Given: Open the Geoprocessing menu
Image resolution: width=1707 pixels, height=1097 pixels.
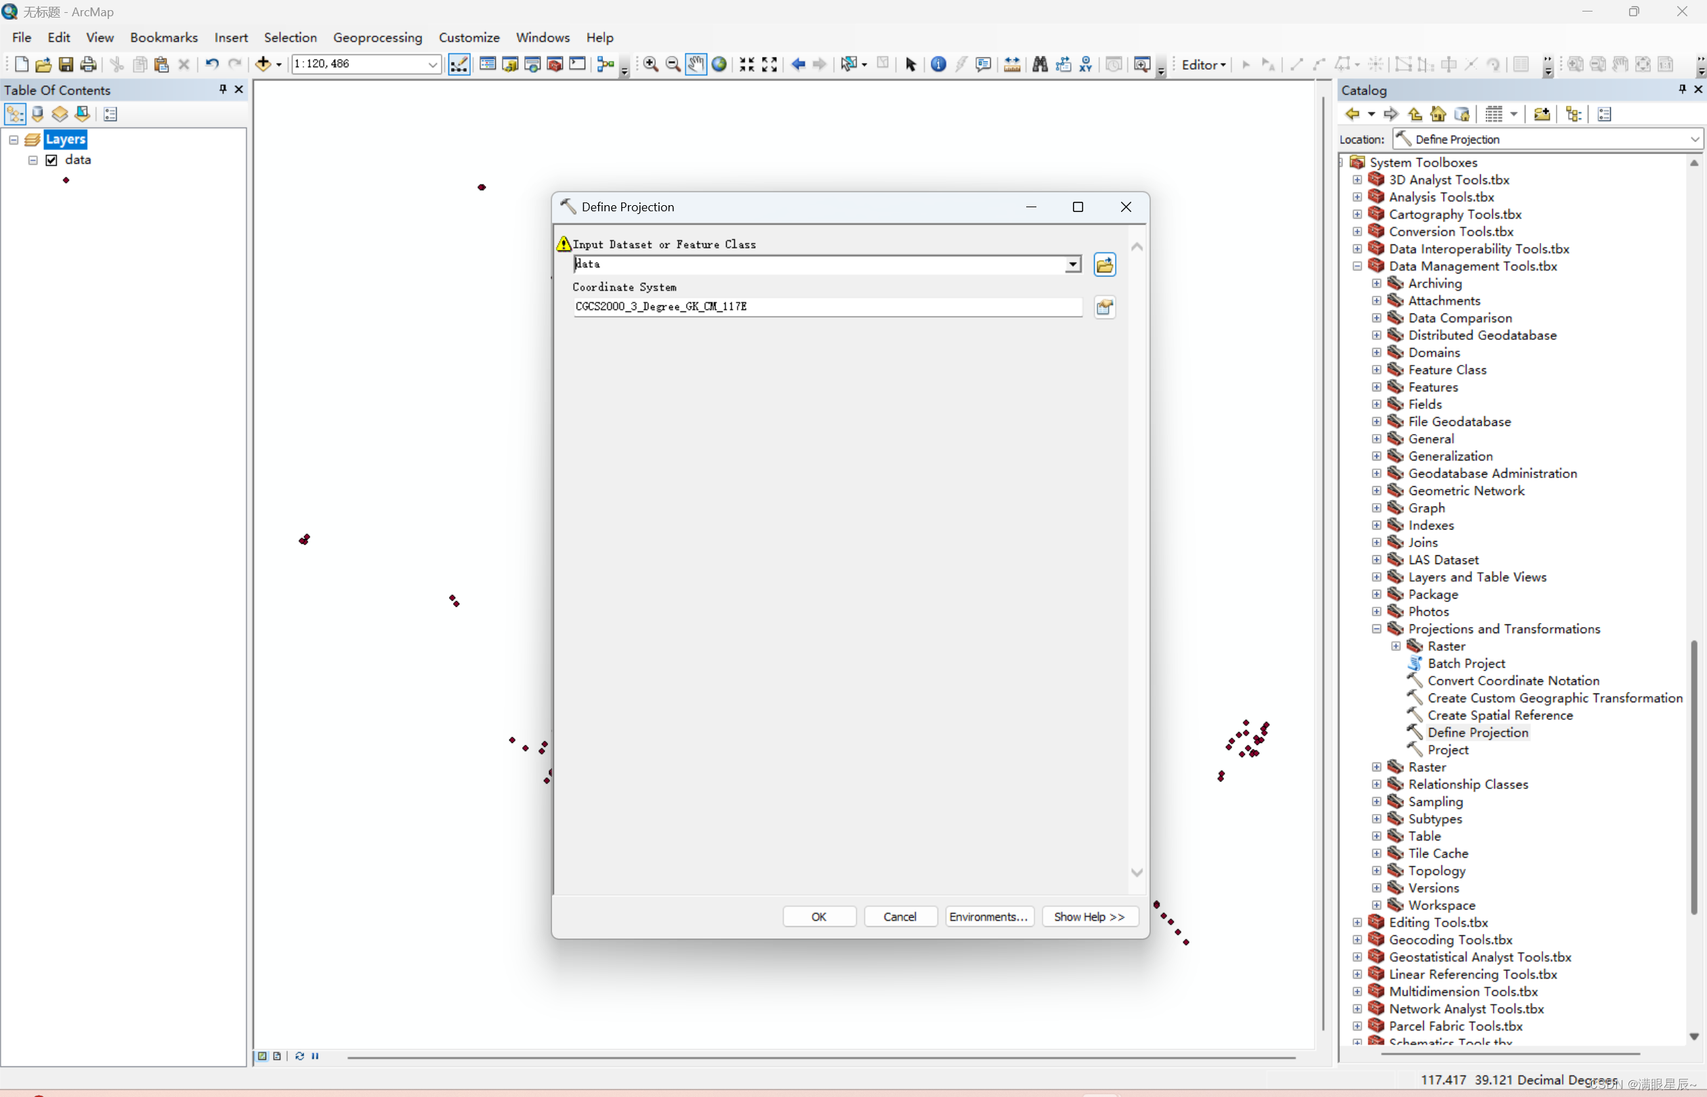Looking at the screenshot, I should (x=377, y=37).
